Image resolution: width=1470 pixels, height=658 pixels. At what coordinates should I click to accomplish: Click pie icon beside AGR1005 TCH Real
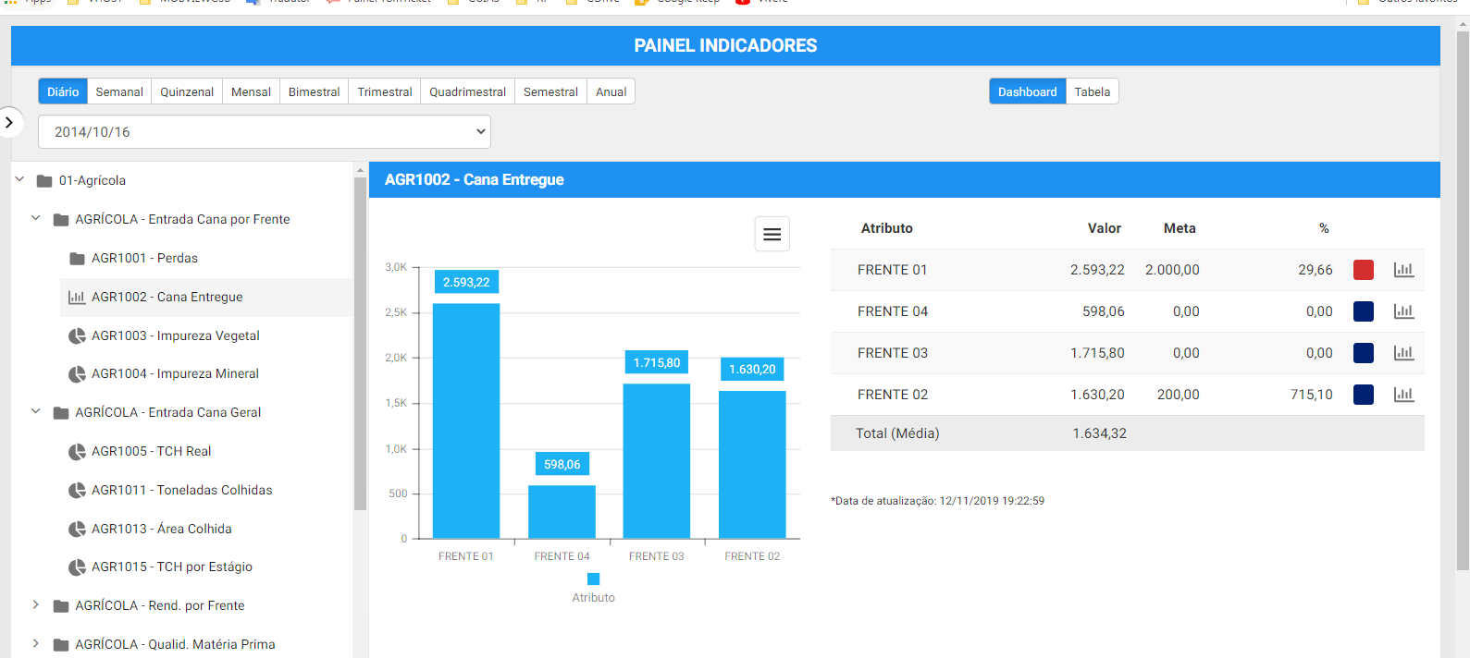click(x=77, y=452)
